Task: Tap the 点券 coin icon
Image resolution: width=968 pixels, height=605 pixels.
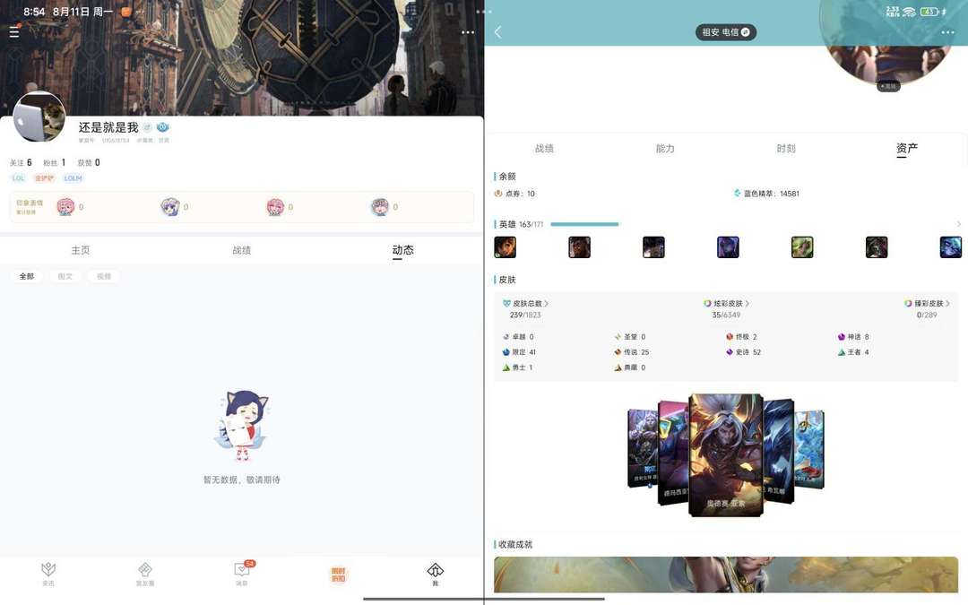Action: pos(498,194)
